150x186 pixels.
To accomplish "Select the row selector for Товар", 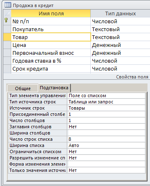I will point(7,37).
